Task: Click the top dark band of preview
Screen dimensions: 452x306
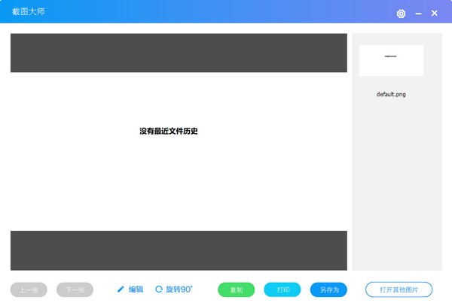Action: click(179, 53)
